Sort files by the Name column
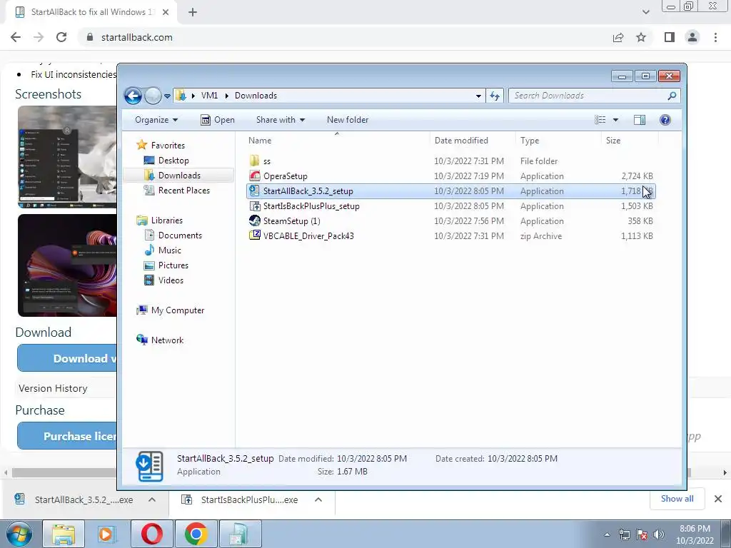 (338, 141)
